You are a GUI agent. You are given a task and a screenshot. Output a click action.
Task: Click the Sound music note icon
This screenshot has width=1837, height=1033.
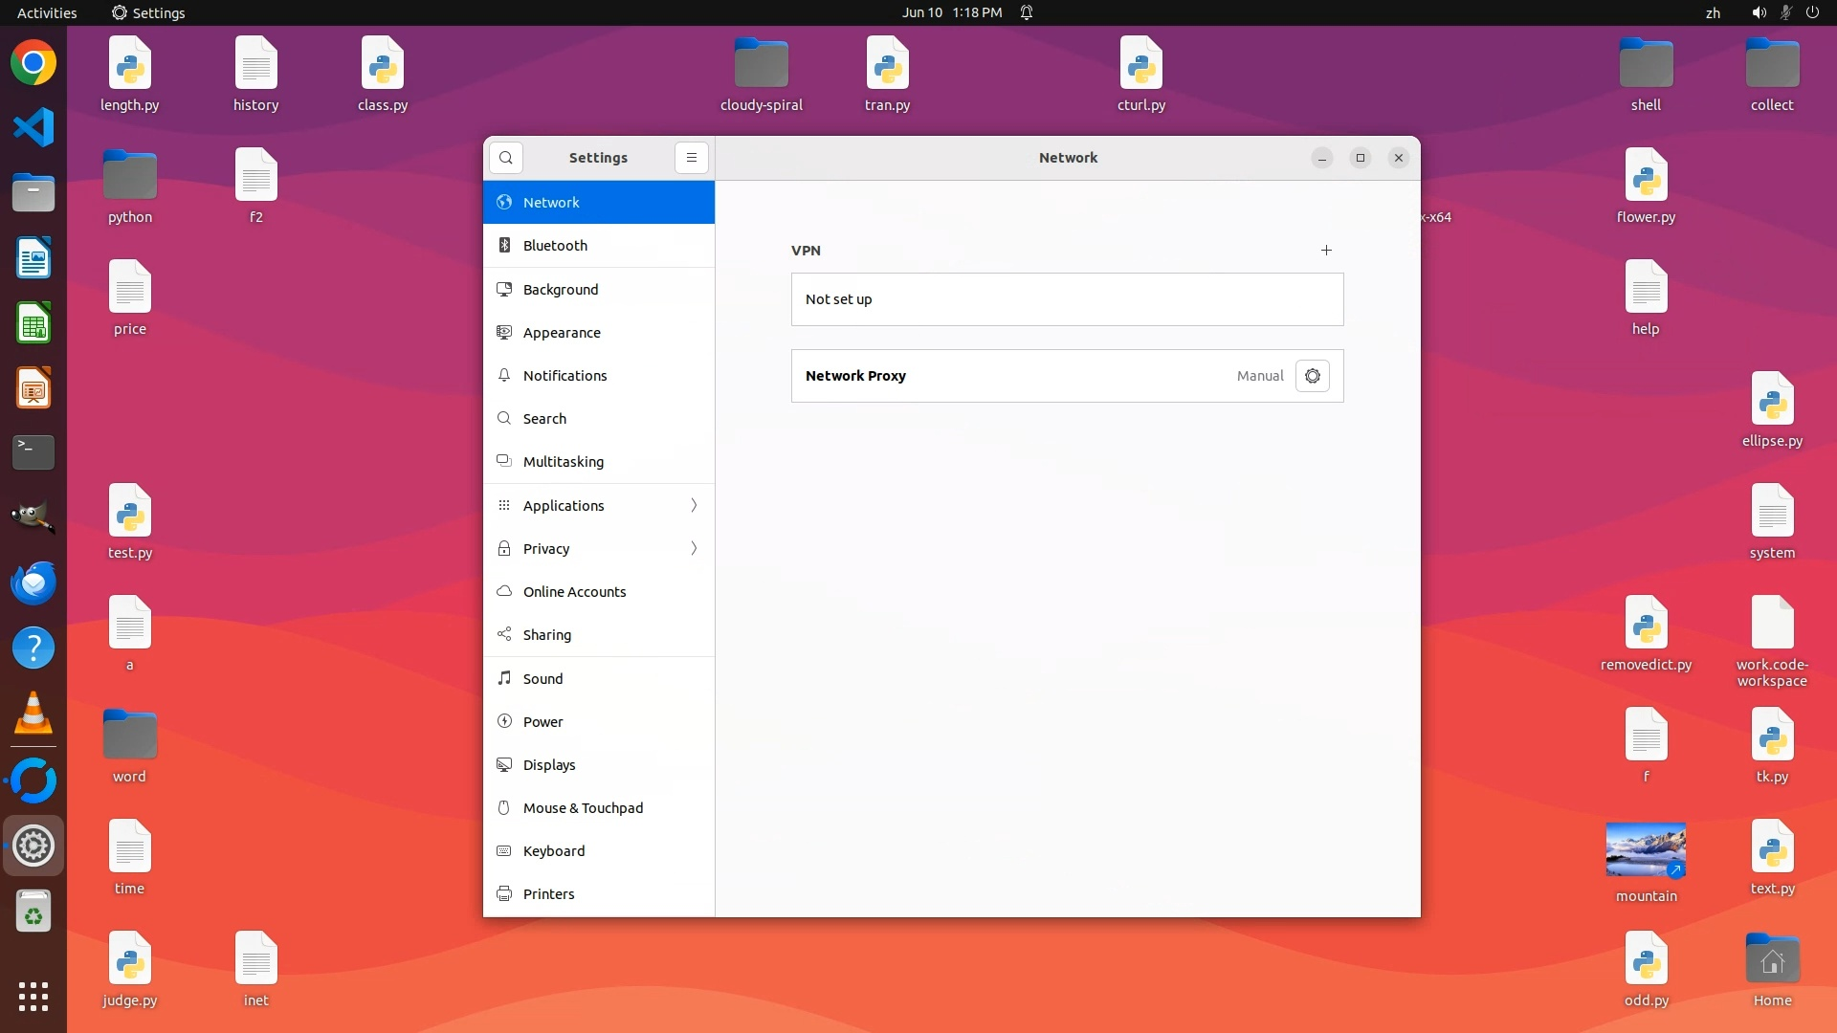(504, 678)
